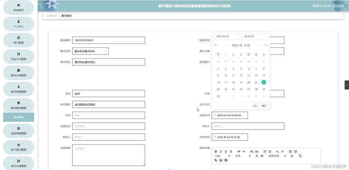Open 景点分类管理 in the sidebar
The height and width of the screenshot is (170, 349).
(x=18, y=73)
